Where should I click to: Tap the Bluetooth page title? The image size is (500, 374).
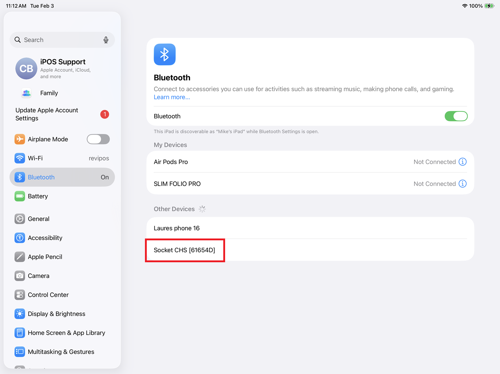click(x=172, y=78)
